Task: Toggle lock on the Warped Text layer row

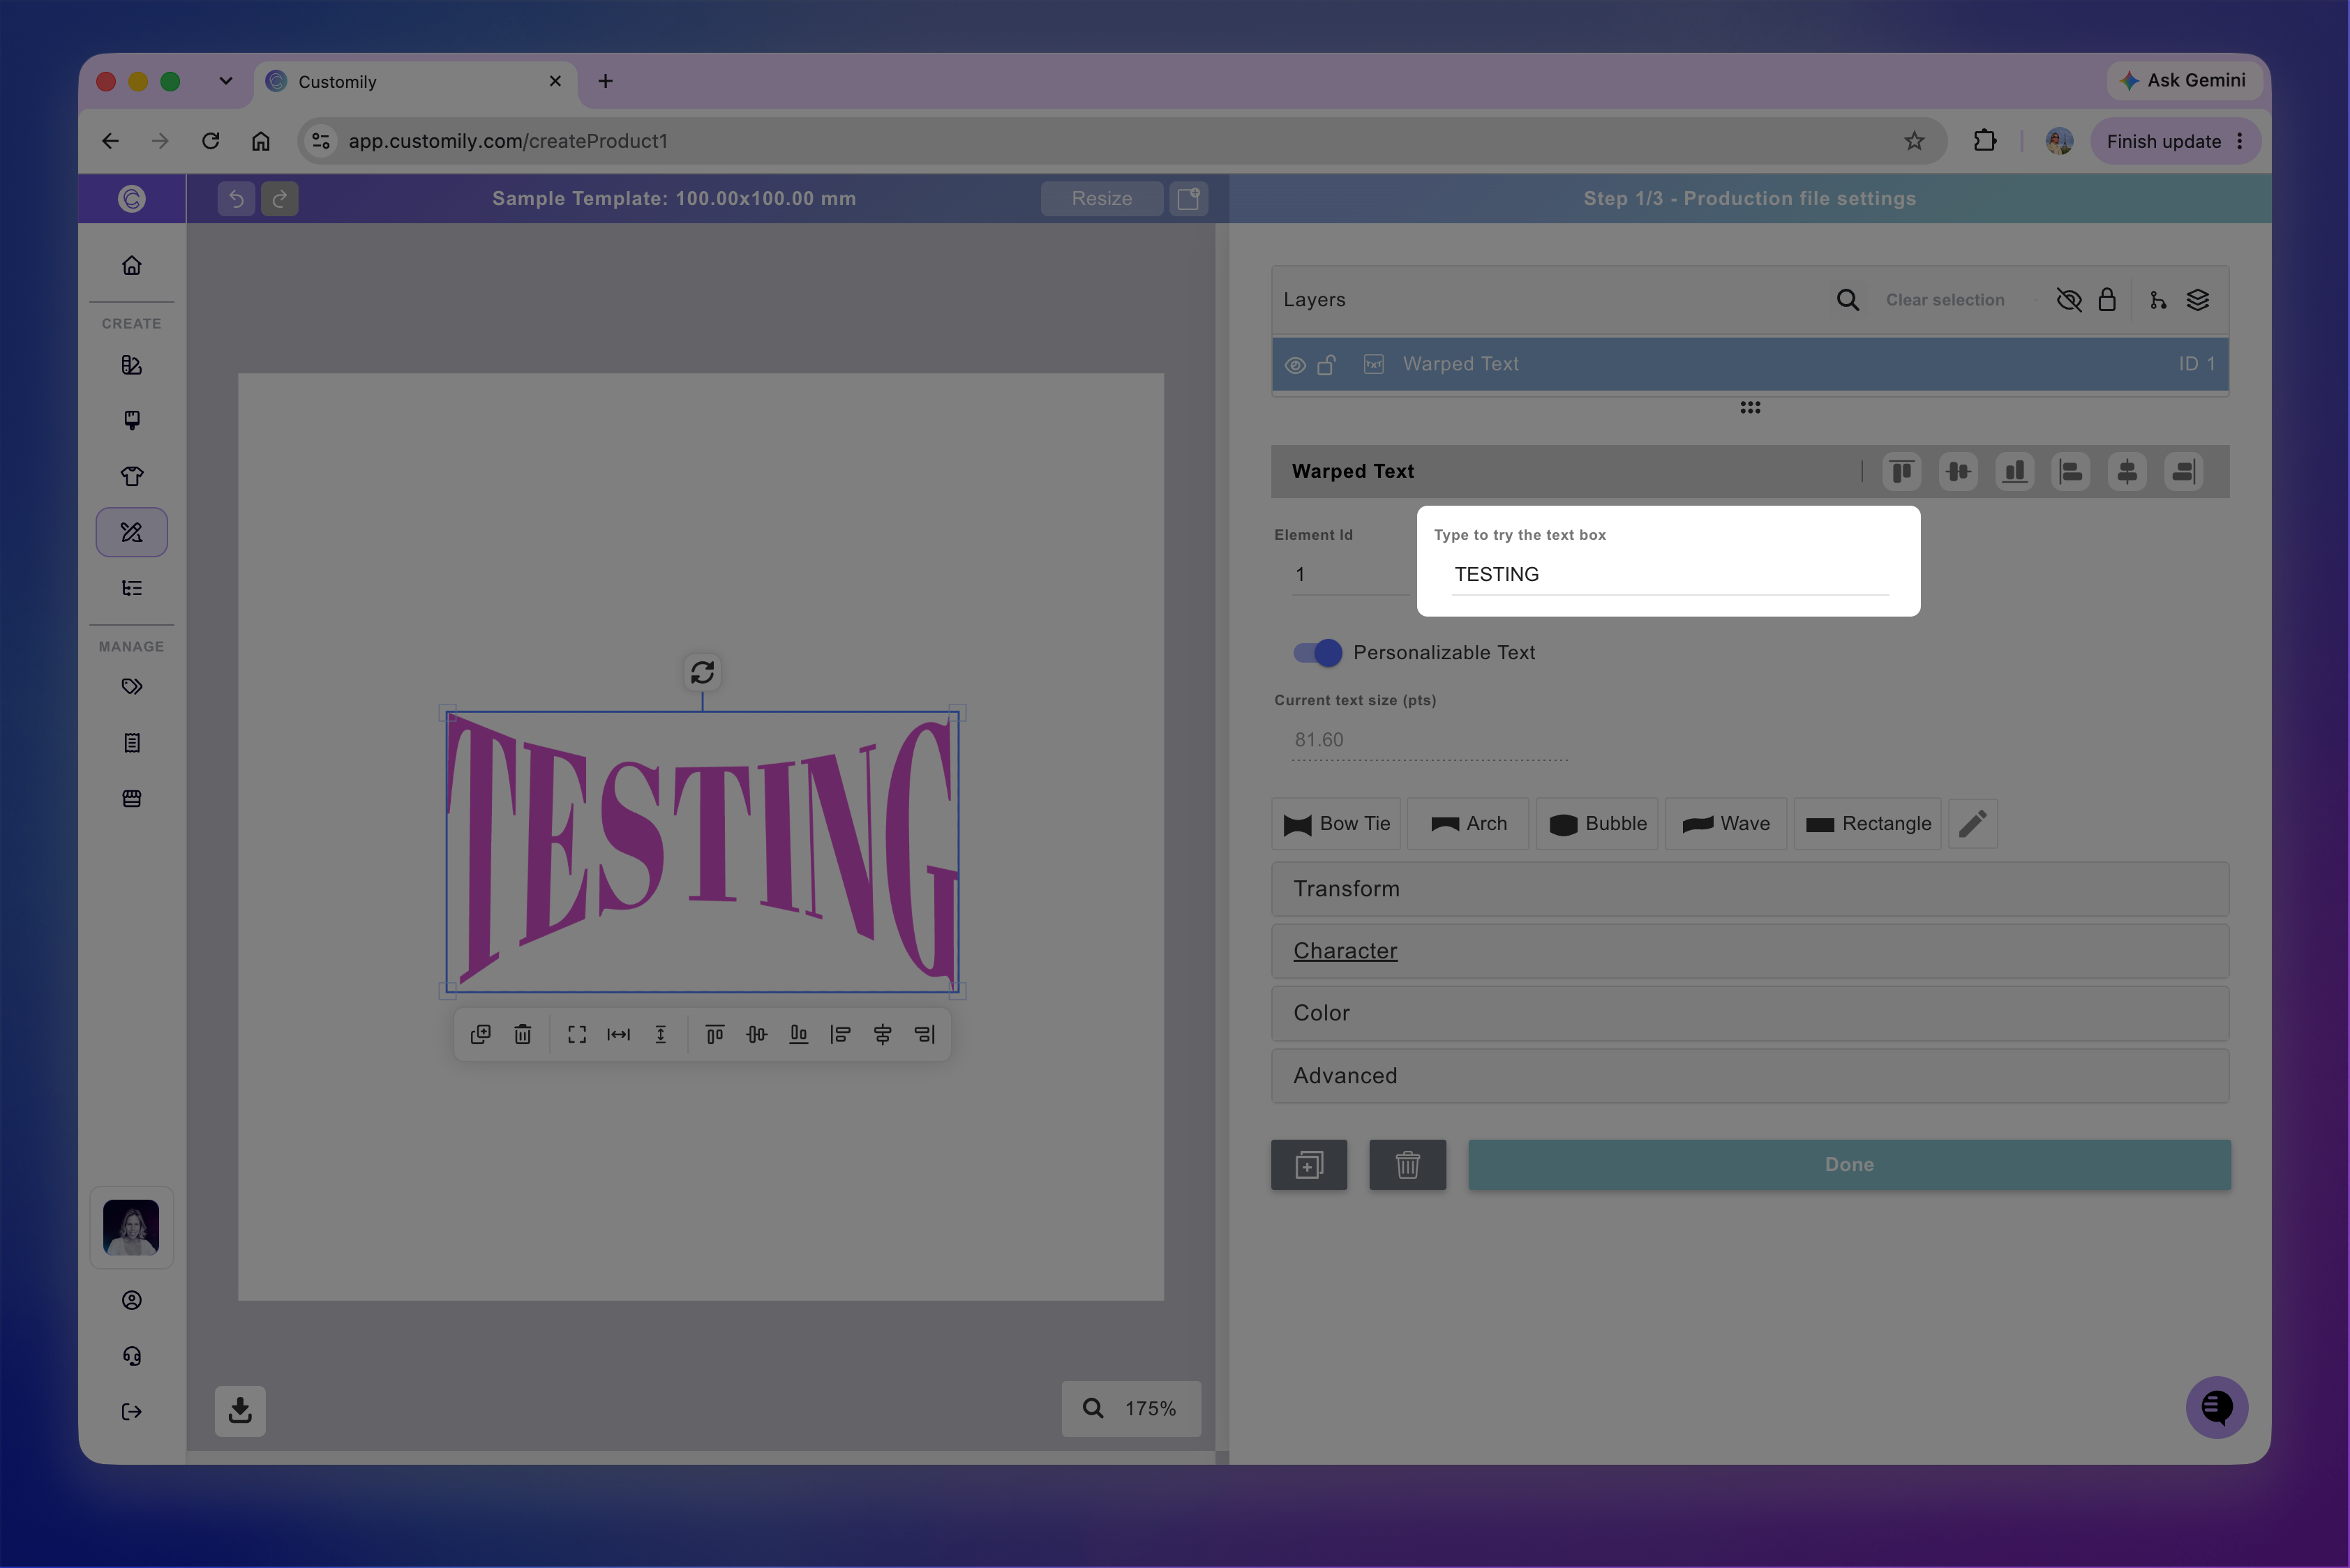Action: tap(1326, 364)
